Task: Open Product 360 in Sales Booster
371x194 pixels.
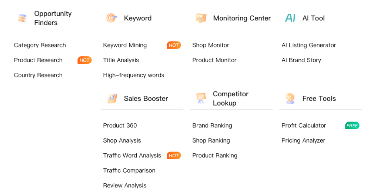Action: point(120,126)
